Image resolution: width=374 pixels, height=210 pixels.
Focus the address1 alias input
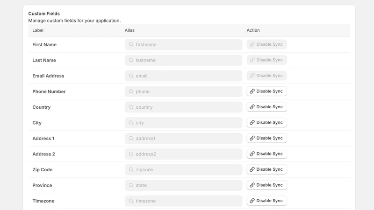183,138
